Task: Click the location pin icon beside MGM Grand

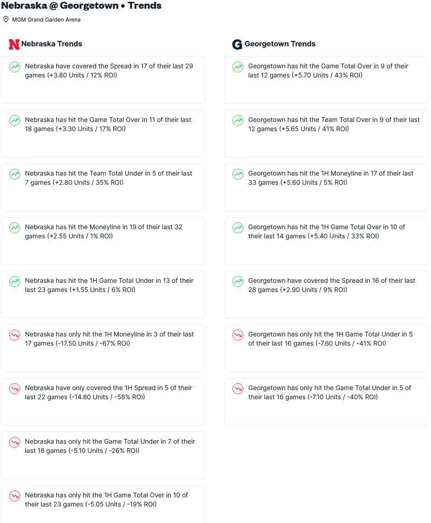Action: pyautogui.click(x=6, y=19)
